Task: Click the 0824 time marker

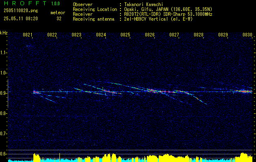Action: pos(101,35)
